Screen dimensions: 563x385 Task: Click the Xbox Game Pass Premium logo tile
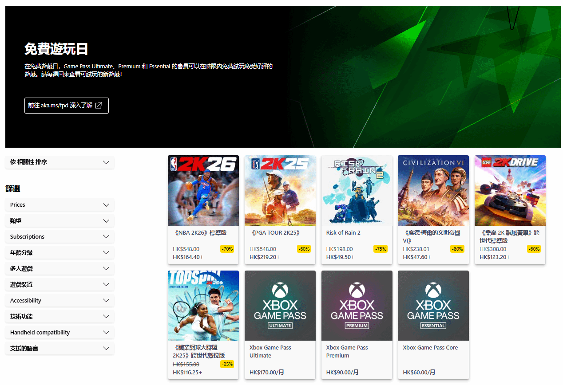click(357, 306)
